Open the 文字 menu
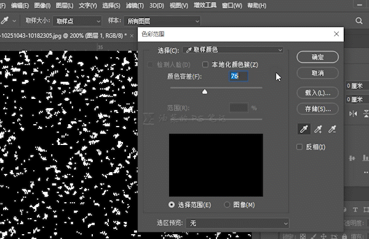 click(x=87, y=6)
